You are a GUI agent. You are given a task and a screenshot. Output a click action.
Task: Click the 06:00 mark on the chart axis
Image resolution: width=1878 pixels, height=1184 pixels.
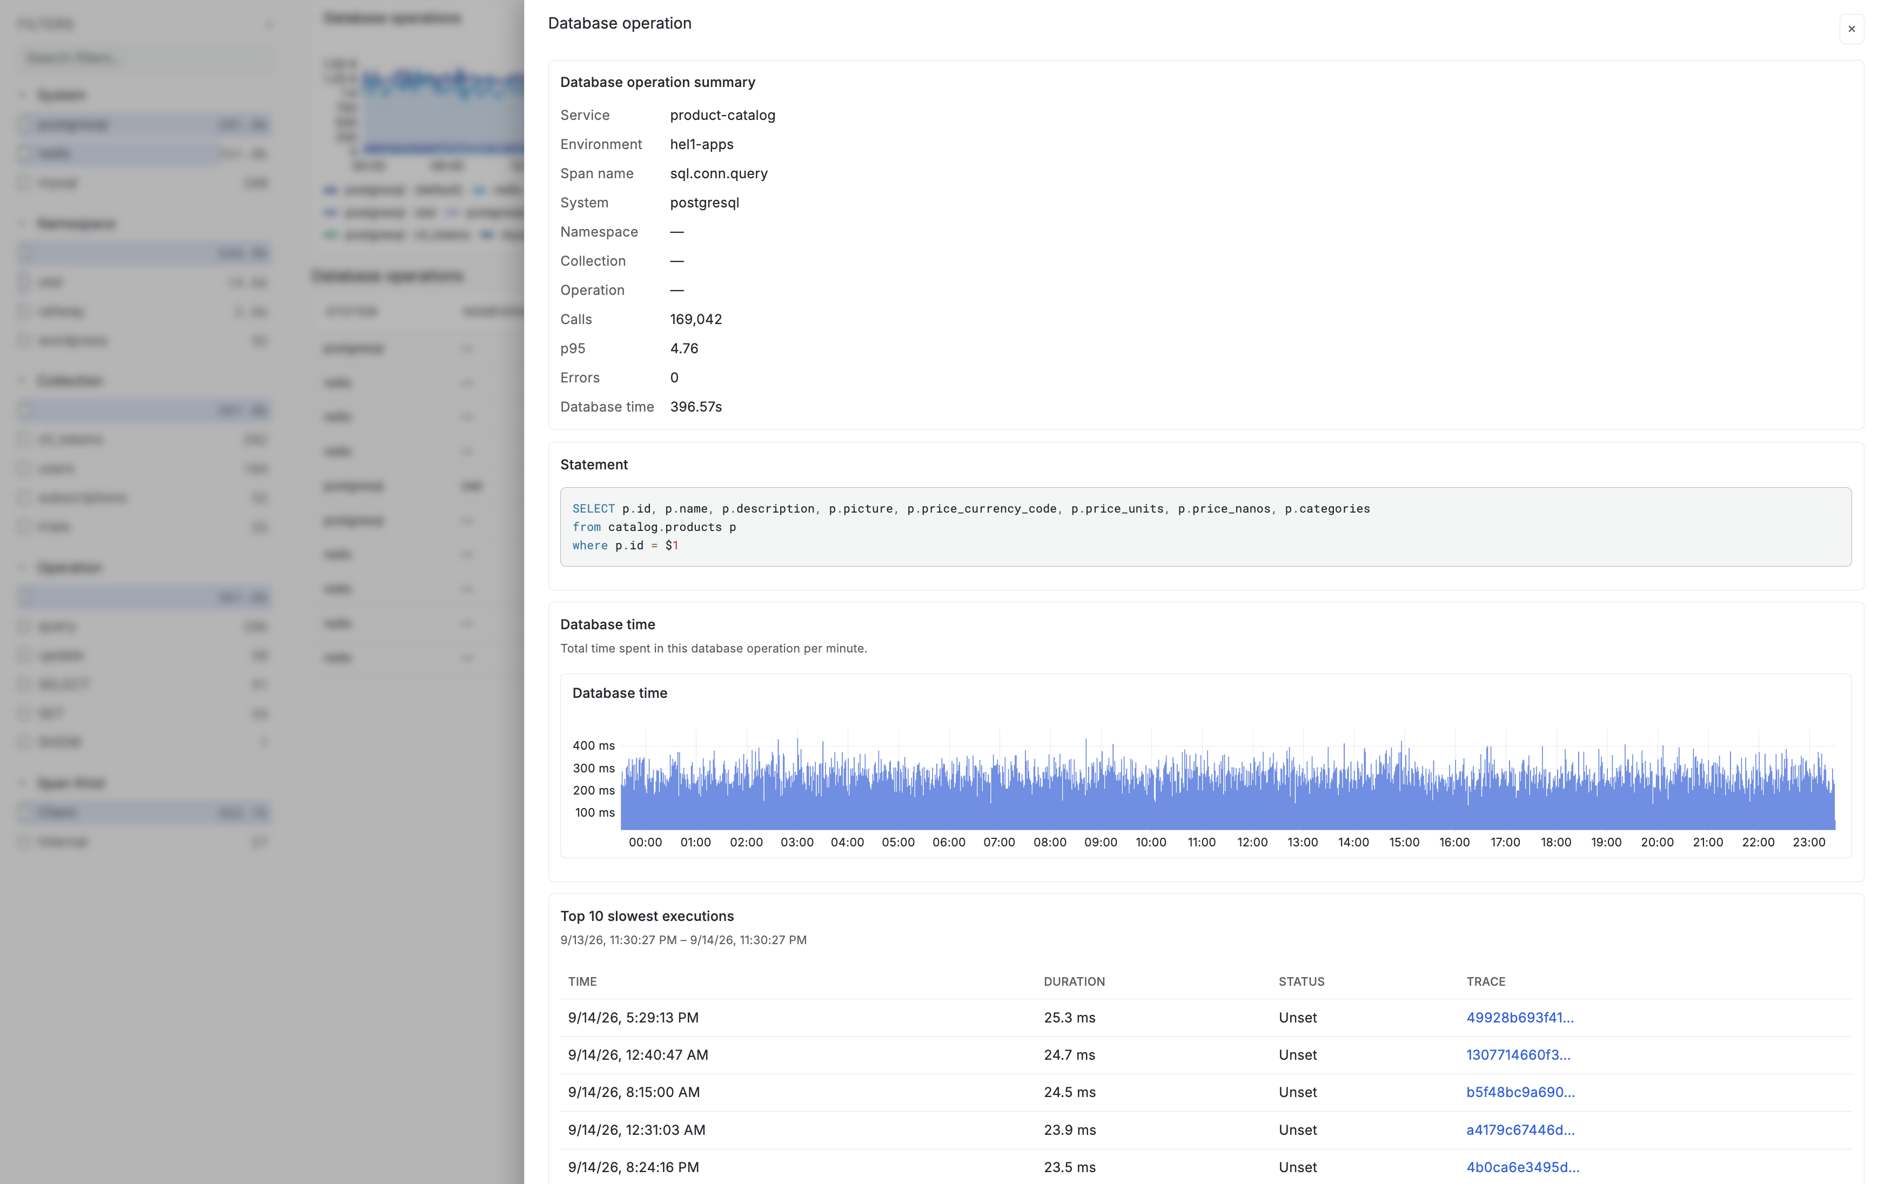coord(948,843)
